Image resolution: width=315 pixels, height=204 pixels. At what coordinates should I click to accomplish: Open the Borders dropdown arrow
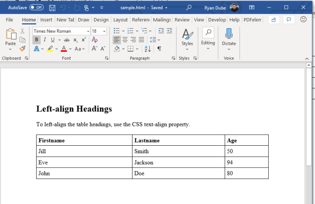coord(137,49)
